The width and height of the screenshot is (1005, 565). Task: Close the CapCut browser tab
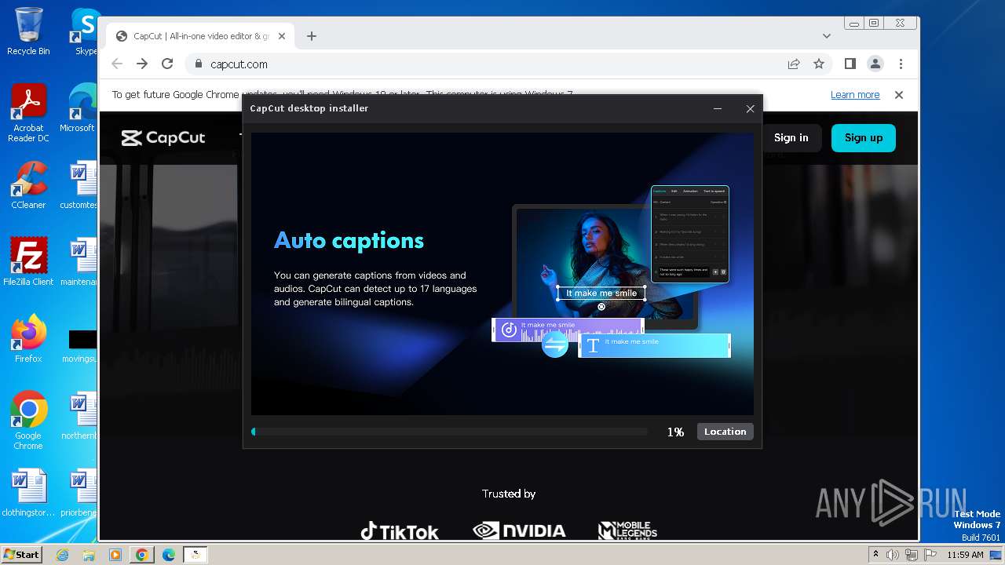pyautogui.click(x=283, y=36)
